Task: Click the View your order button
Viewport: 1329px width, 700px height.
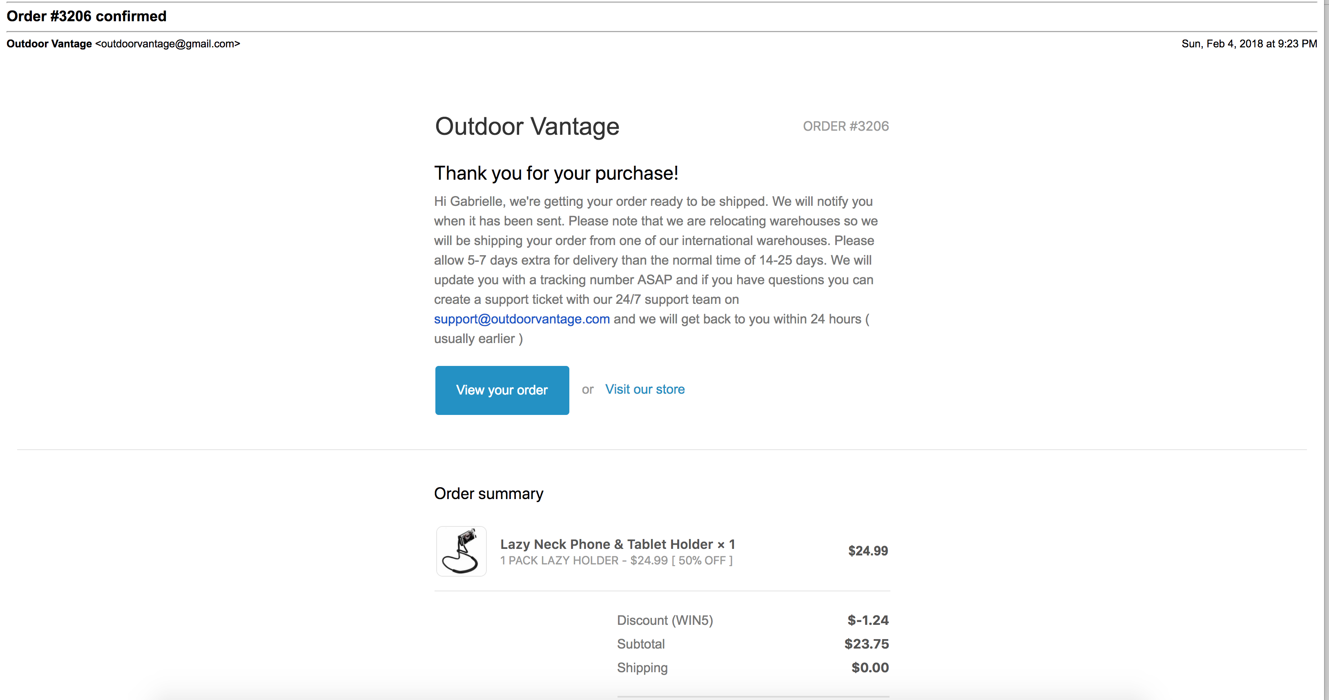Action: coord(502,390)
